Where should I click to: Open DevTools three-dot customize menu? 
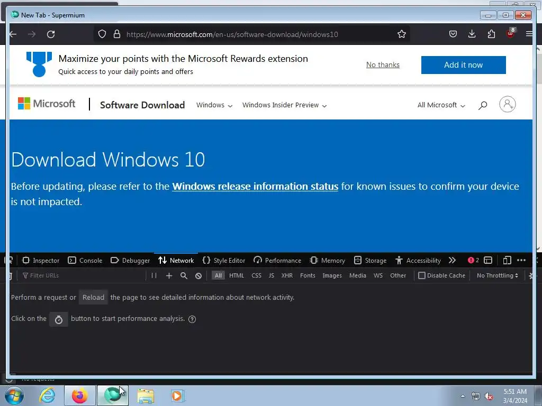click(x=521, y=260)
